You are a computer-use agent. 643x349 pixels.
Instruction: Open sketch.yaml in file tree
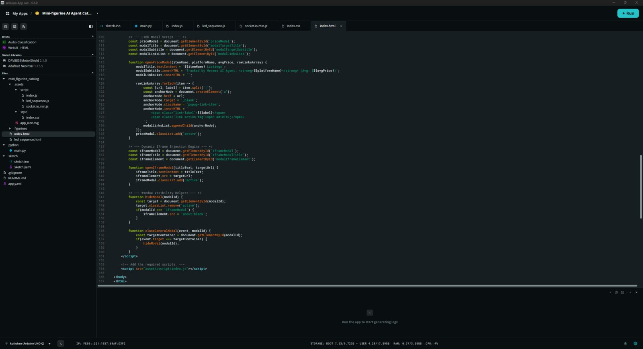point(23,167)
